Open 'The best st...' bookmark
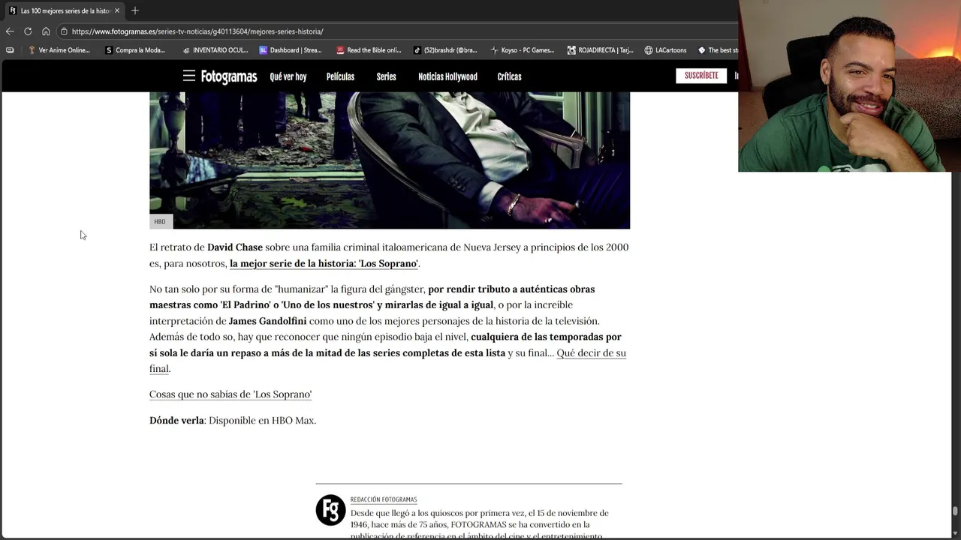Image resolution: width=961 pixels, height=540 pixels. click(x=718, y=50)
